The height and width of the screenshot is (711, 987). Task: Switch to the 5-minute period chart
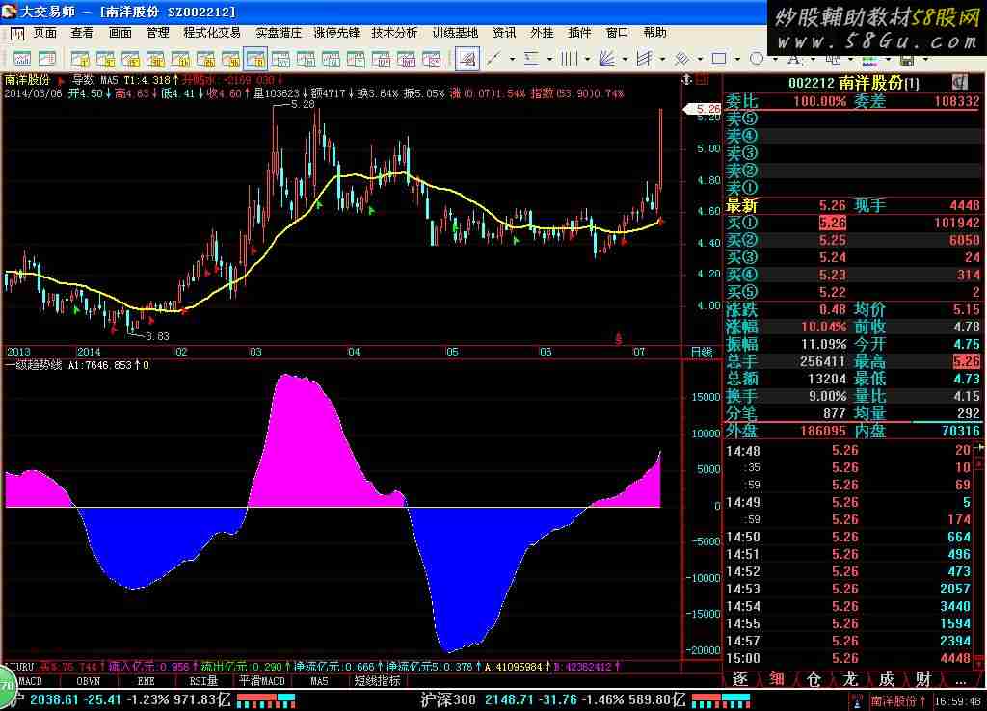pyautogui.click(x=105, y=59)
